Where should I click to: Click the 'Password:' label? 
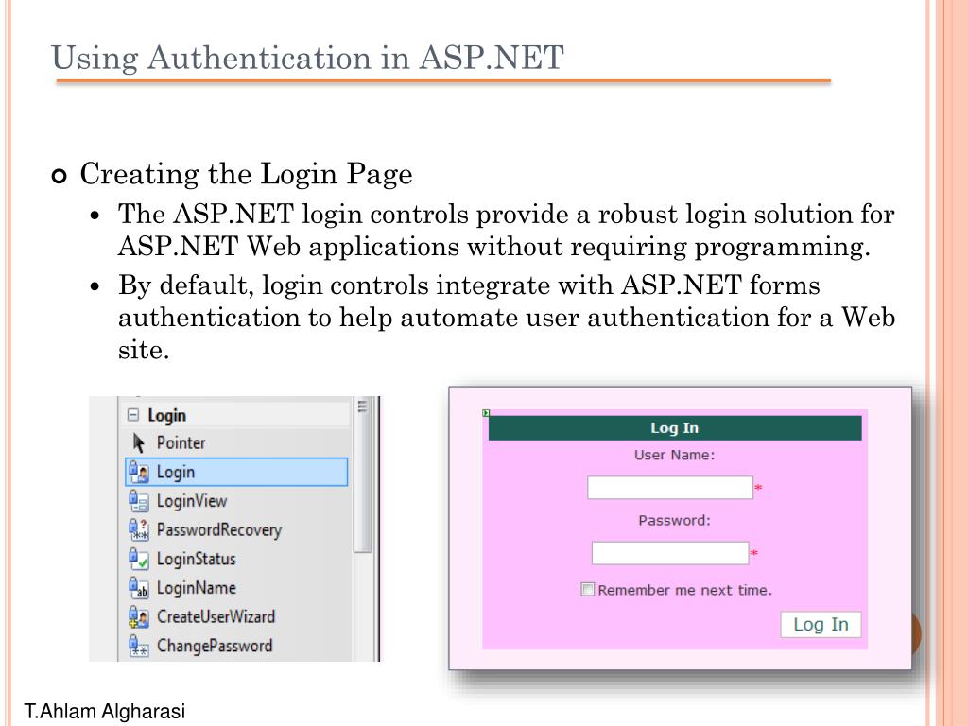(674, 521)
